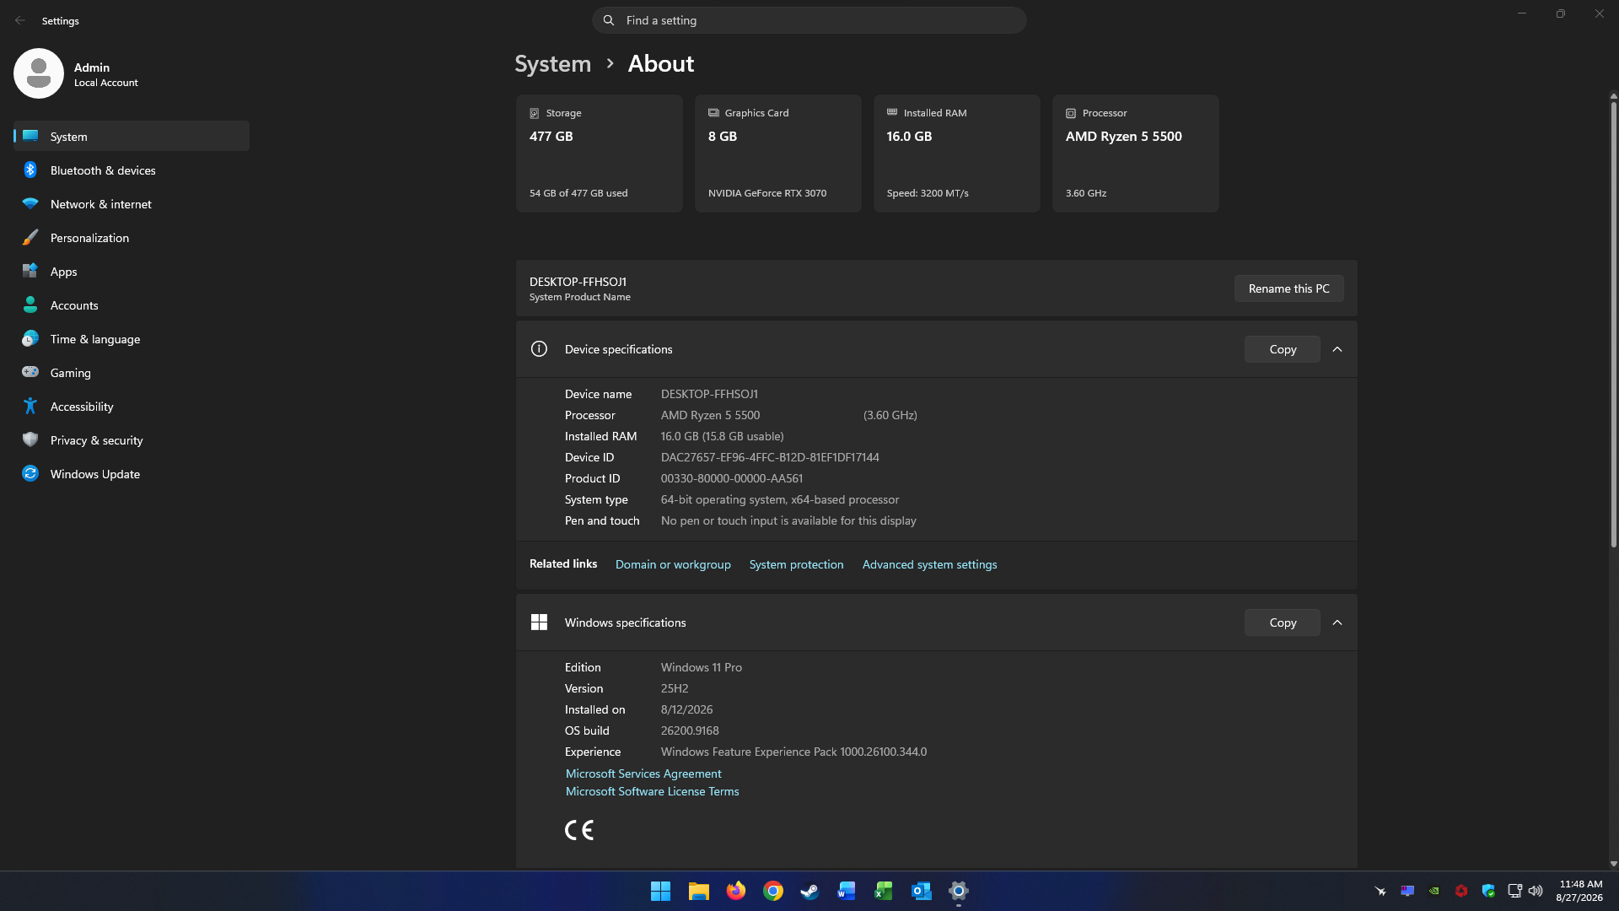Click the Network & internet Wi-Fi icon
Screen dimensions: 1619x911
point(30,204)
